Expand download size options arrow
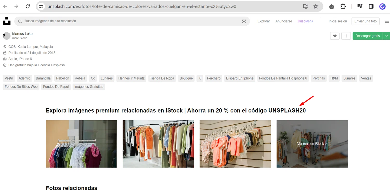The height and width of the screenshot is (190, 390). (387, 36)
